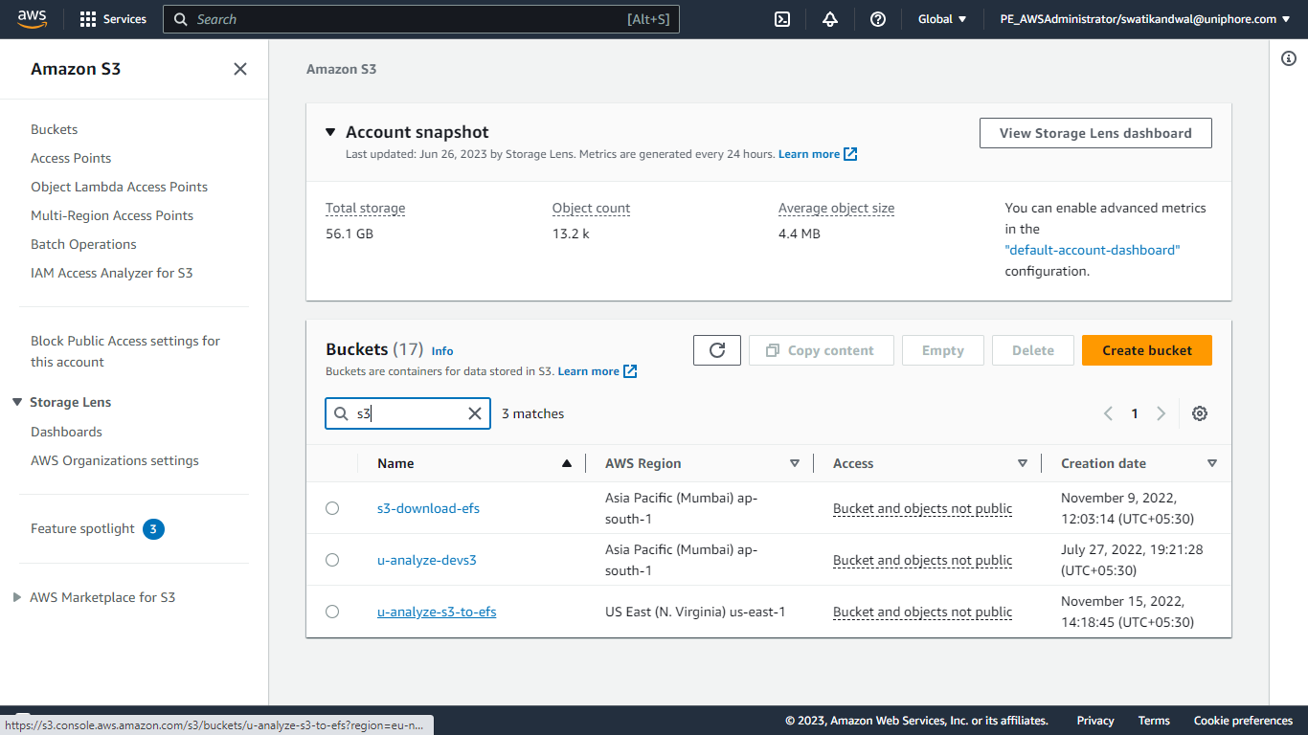Open the Global region dropdown
Image resolution: width=1308 pixels, height=735 pixels.
(942, 19)
